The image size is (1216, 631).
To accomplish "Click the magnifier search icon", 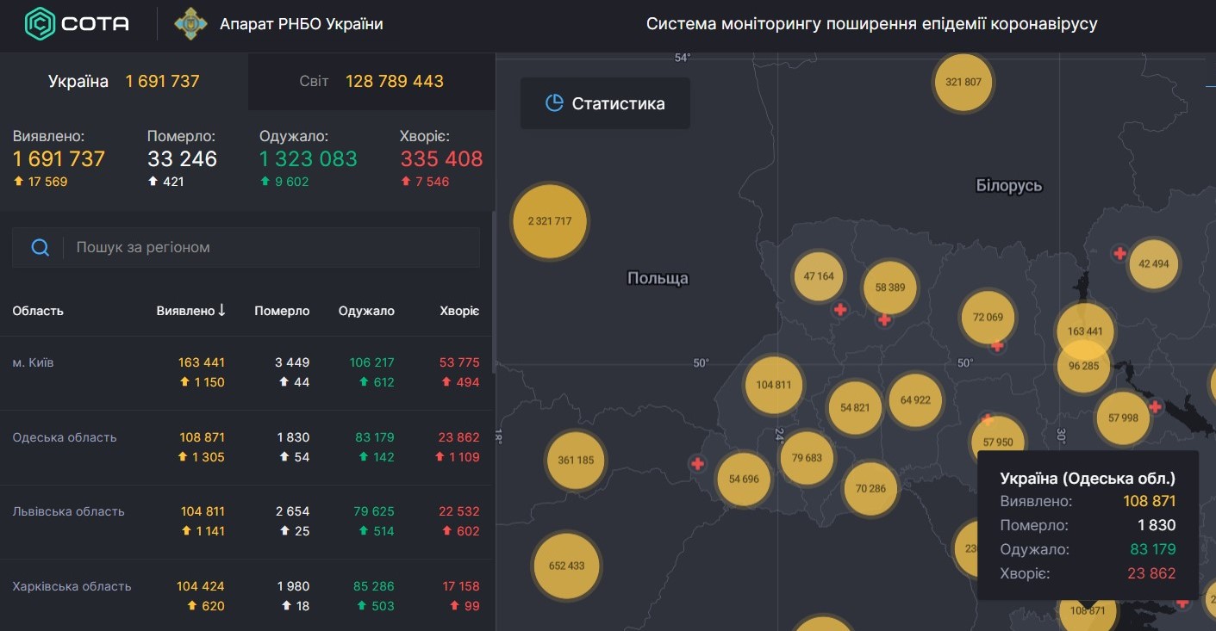I will pos(40,248).
